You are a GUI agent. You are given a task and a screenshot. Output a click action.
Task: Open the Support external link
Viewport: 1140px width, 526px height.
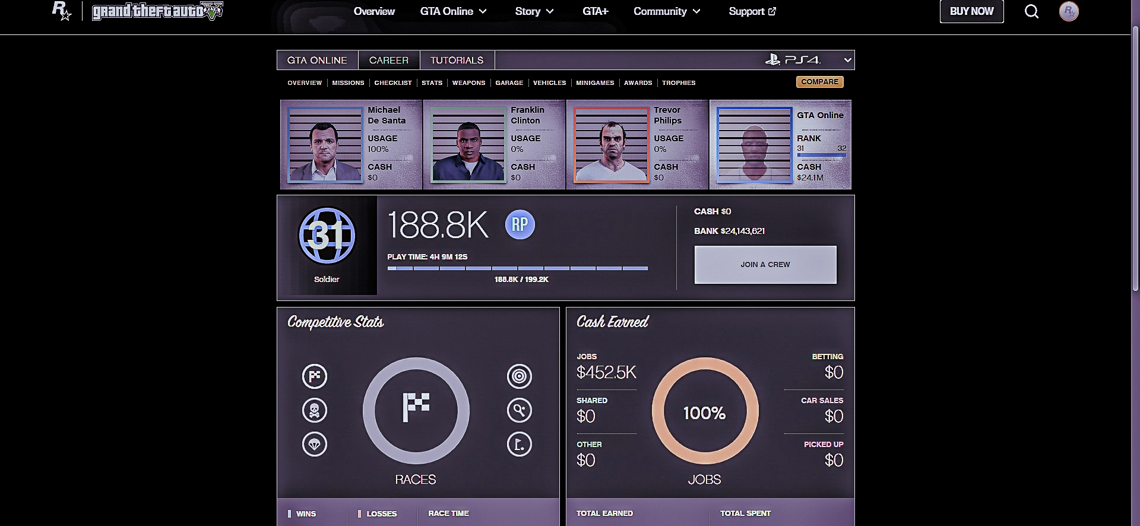pos(752,11)
